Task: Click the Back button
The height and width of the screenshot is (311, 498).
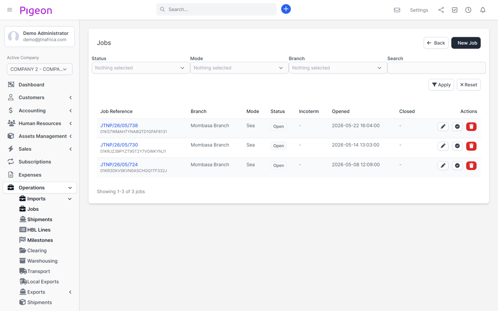Action: [x=436, y=43]
